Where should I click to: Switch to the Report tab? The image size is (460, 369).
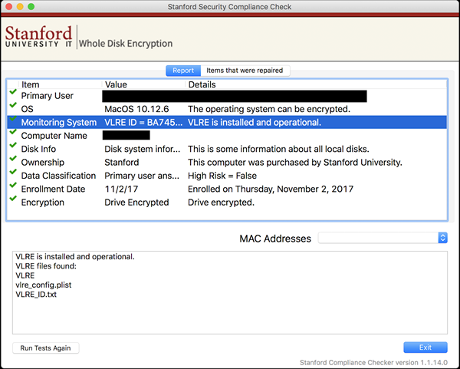point(183,71)
